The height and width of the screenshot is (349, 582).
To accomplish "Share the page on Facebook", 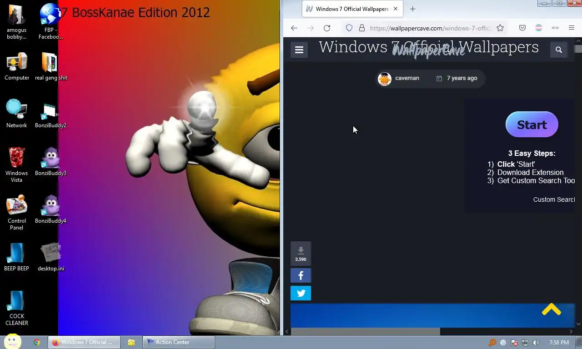I will 301,275.
